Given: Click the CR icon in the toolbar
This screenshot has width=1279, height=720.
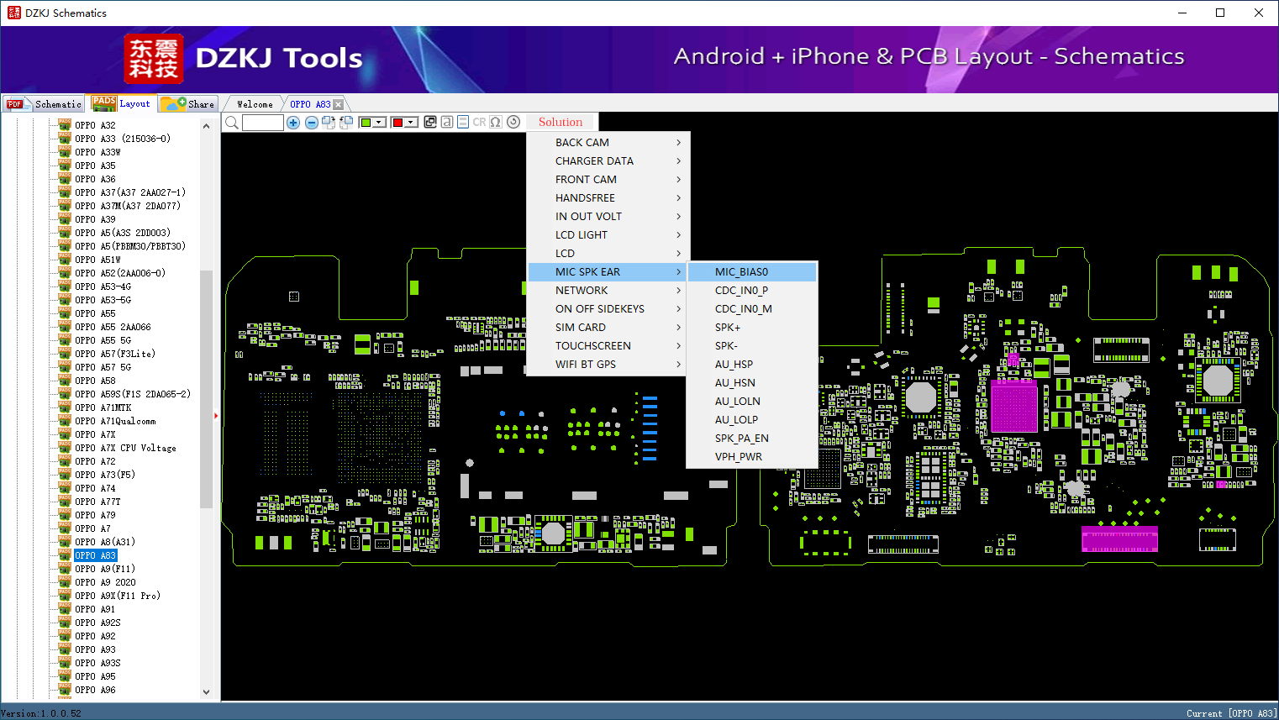Looking at the screenshot, I should tap(479, 123).
